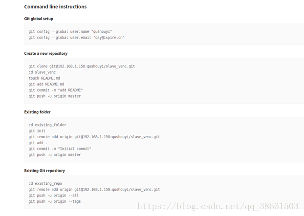The height and width of the screenshot is (216, 304).
Task: Click the "Create a new repository" section title
Action: click(x=46, y=53)
